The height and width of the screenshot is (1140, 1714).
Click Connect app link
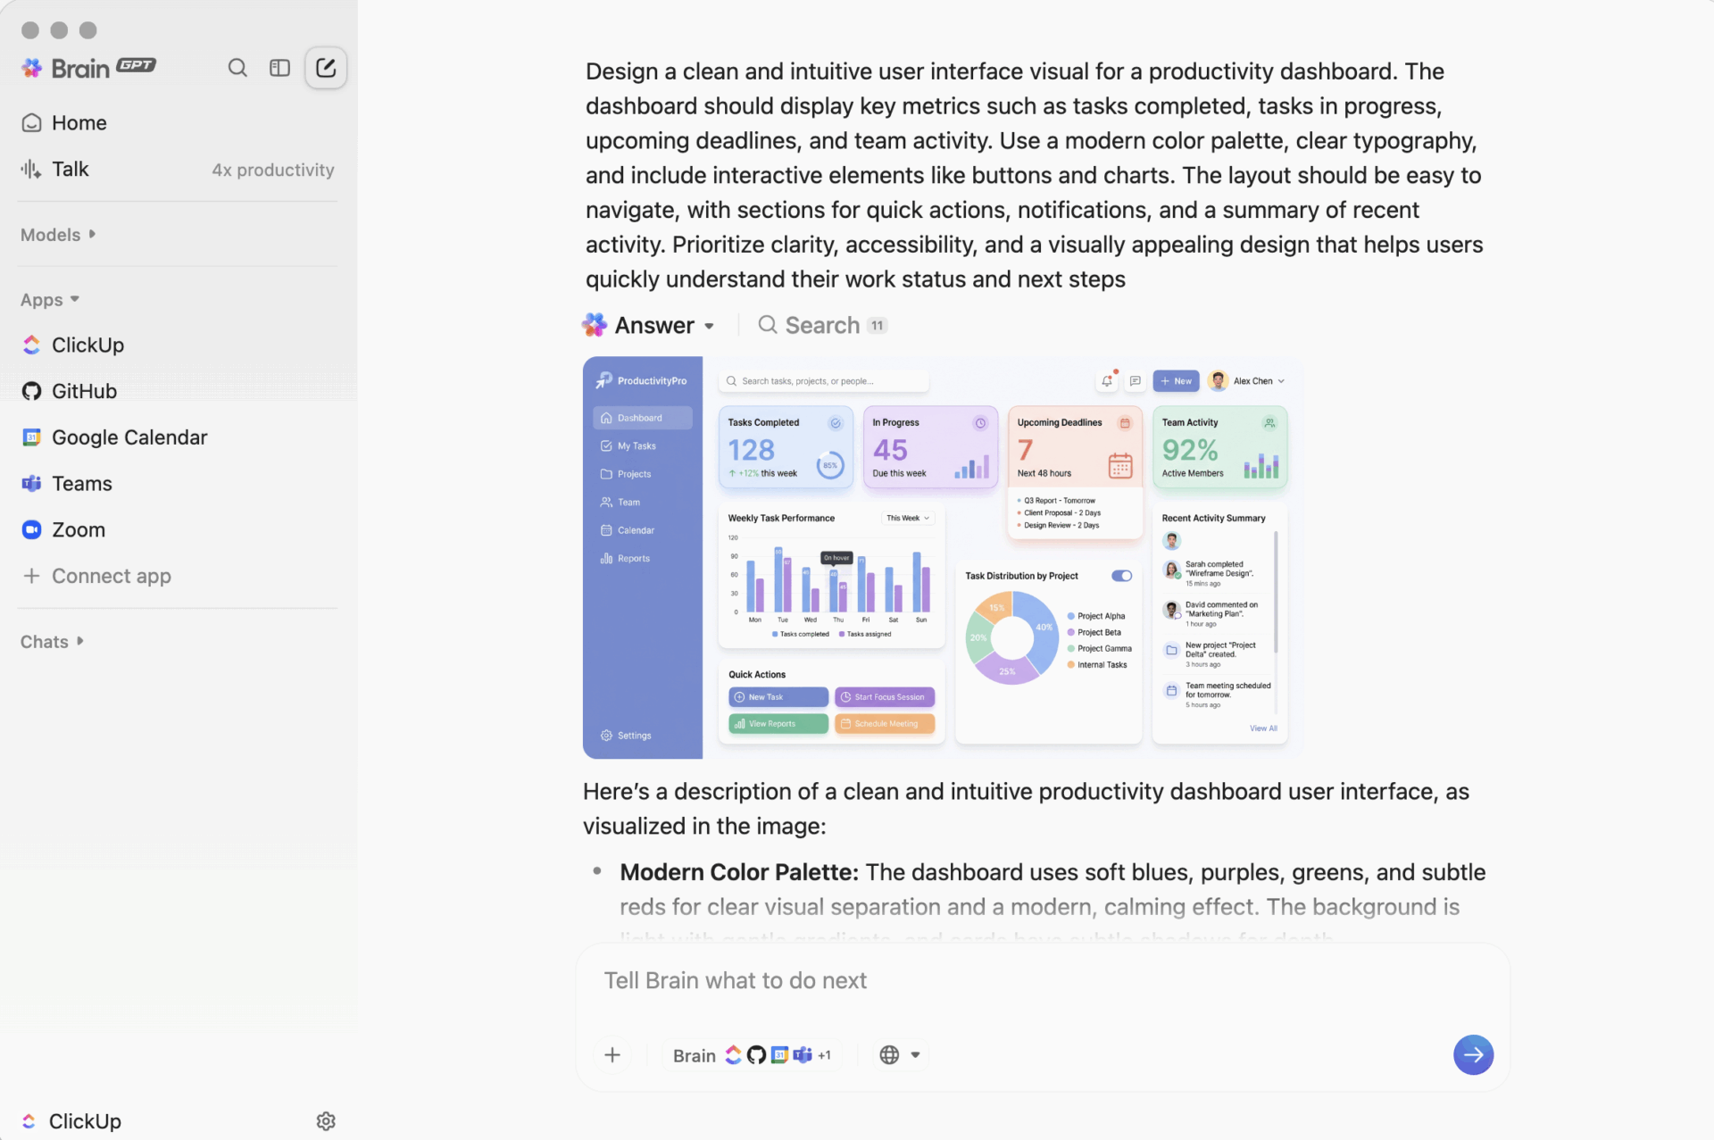pos(111,576)
